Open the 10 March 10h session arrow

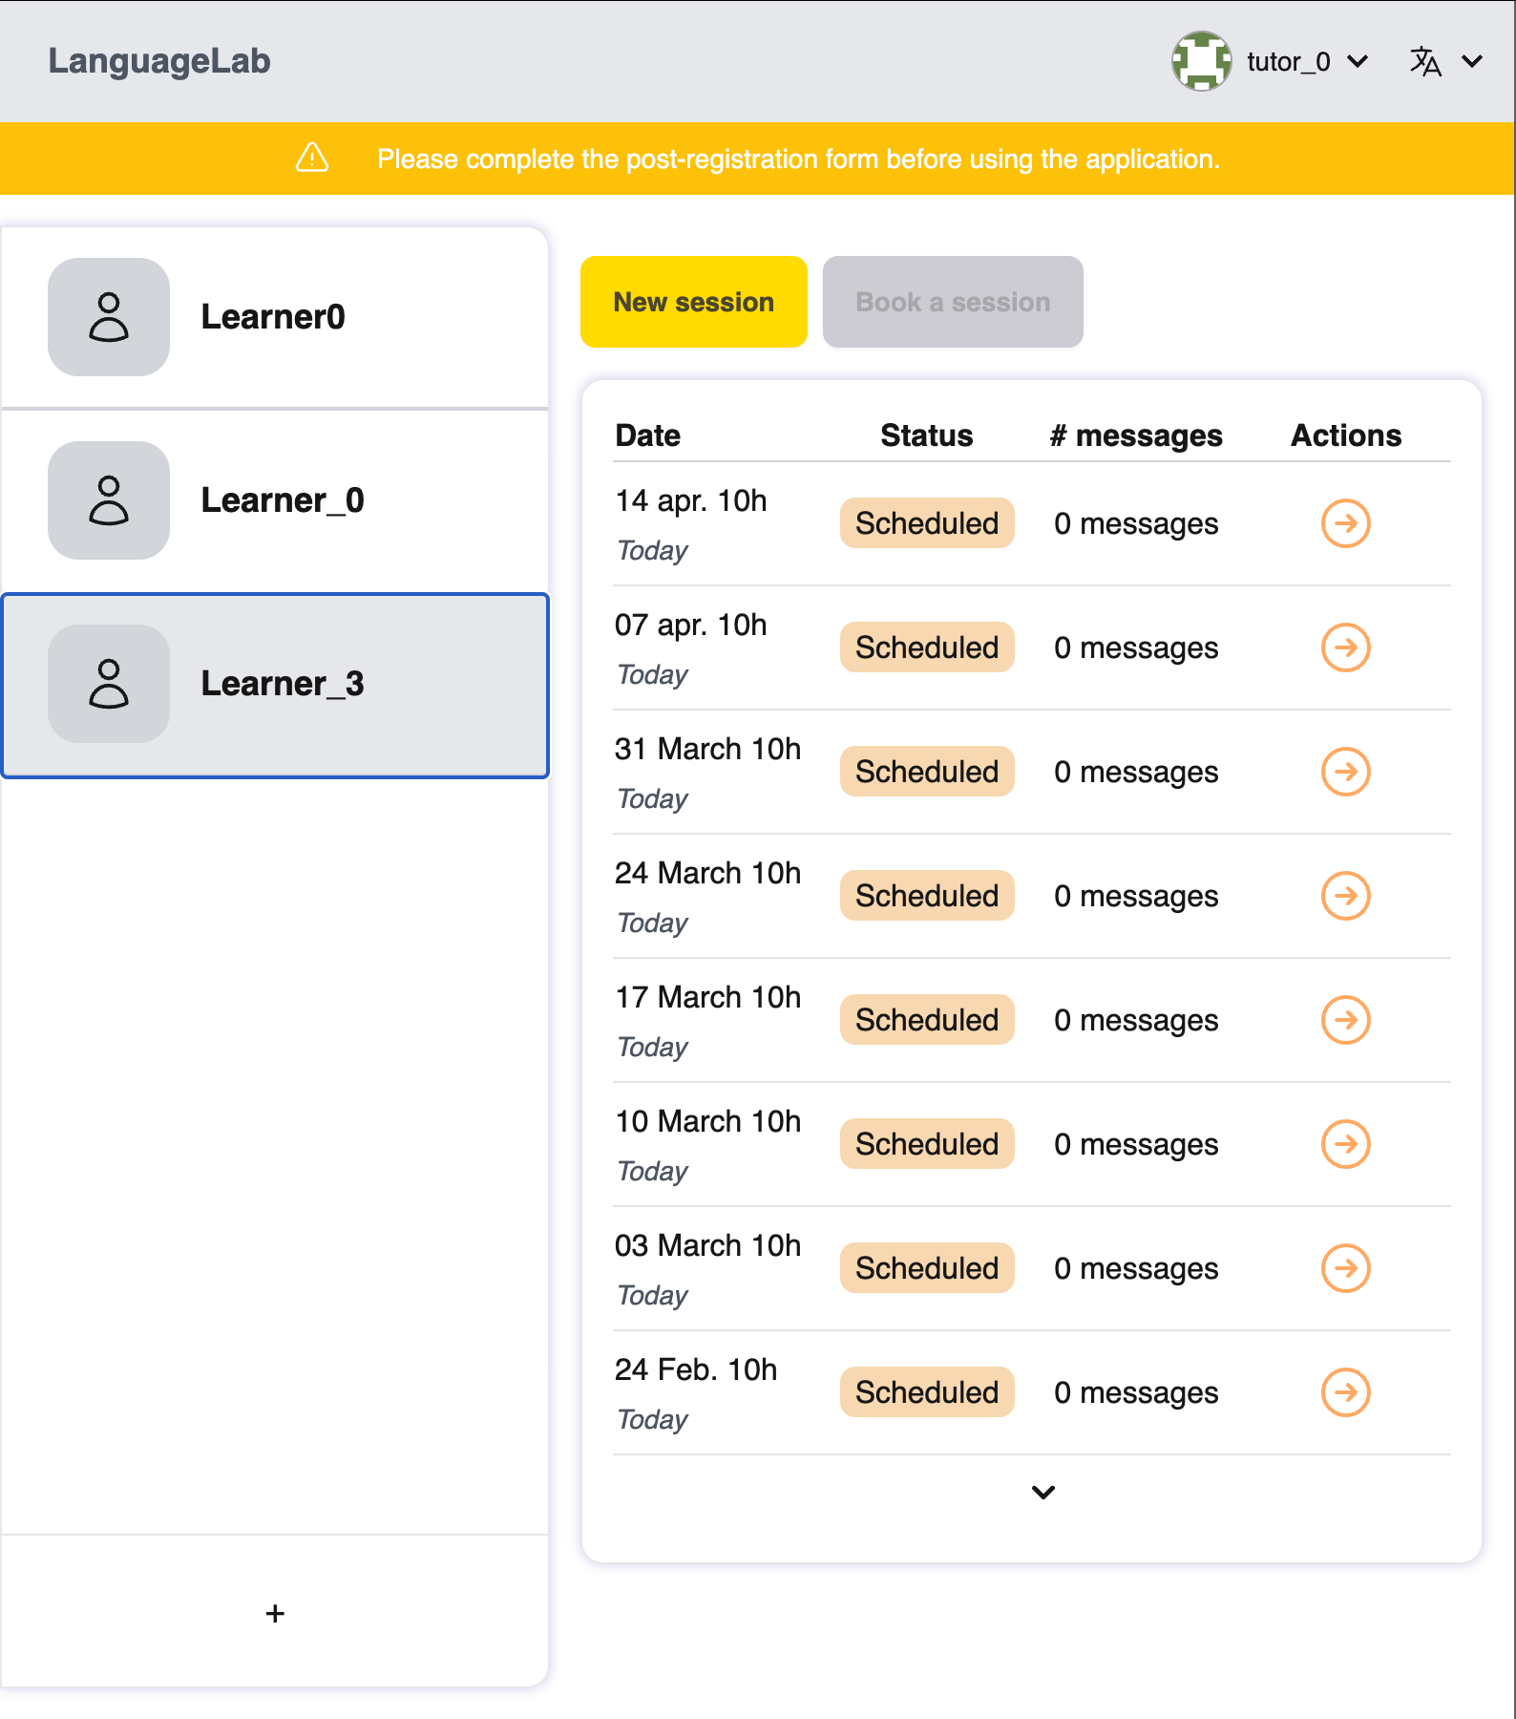coord(1345,1144)
